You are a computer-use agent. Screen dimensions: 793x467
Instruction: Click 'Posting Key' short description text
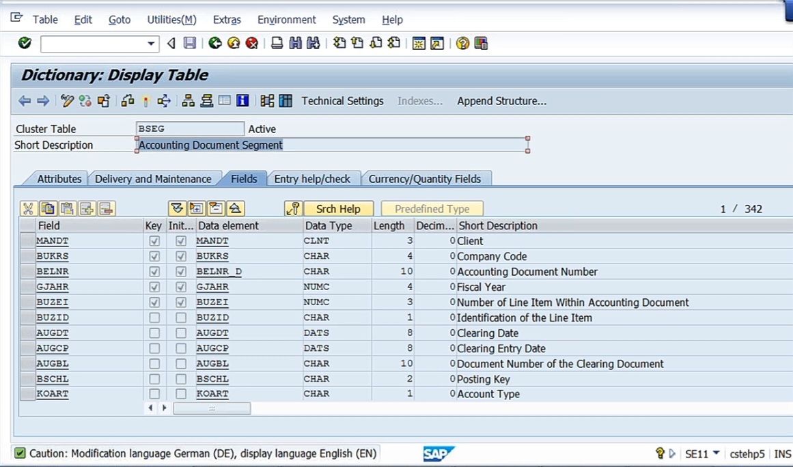(x=484, y=379)
